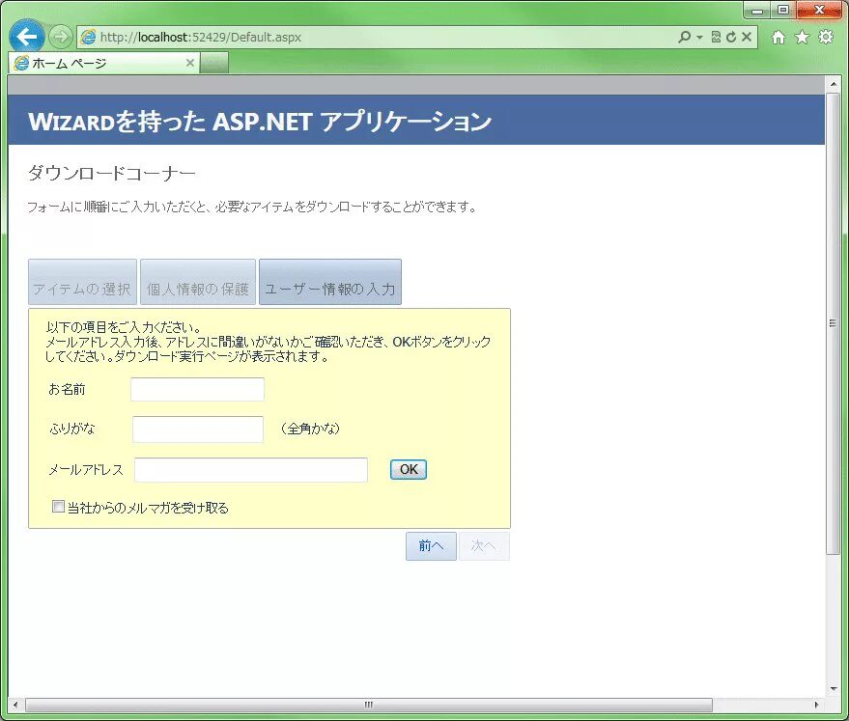849x721 pixels.
Task: Click the vertical scrollbar thumb
Action: tap(833, 323)
